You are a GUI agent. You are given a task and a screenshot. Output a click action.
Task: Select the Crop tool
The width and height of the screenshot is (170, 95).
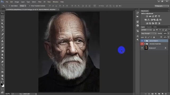(2, 27)
